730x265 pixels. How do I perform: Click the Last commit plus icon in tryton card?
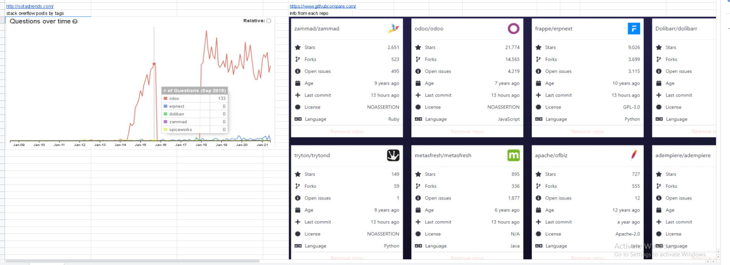click(x=298, y=222)
